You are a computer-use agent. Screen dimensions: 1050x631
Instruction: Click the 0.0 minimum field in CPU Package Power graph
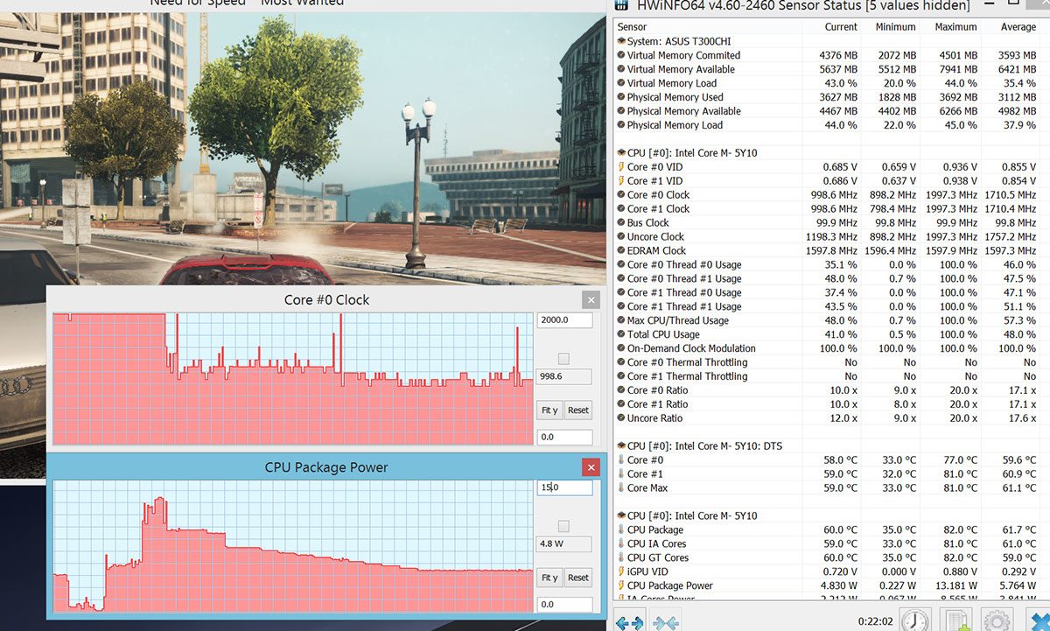pyautogui.click(x=564, y=604)
